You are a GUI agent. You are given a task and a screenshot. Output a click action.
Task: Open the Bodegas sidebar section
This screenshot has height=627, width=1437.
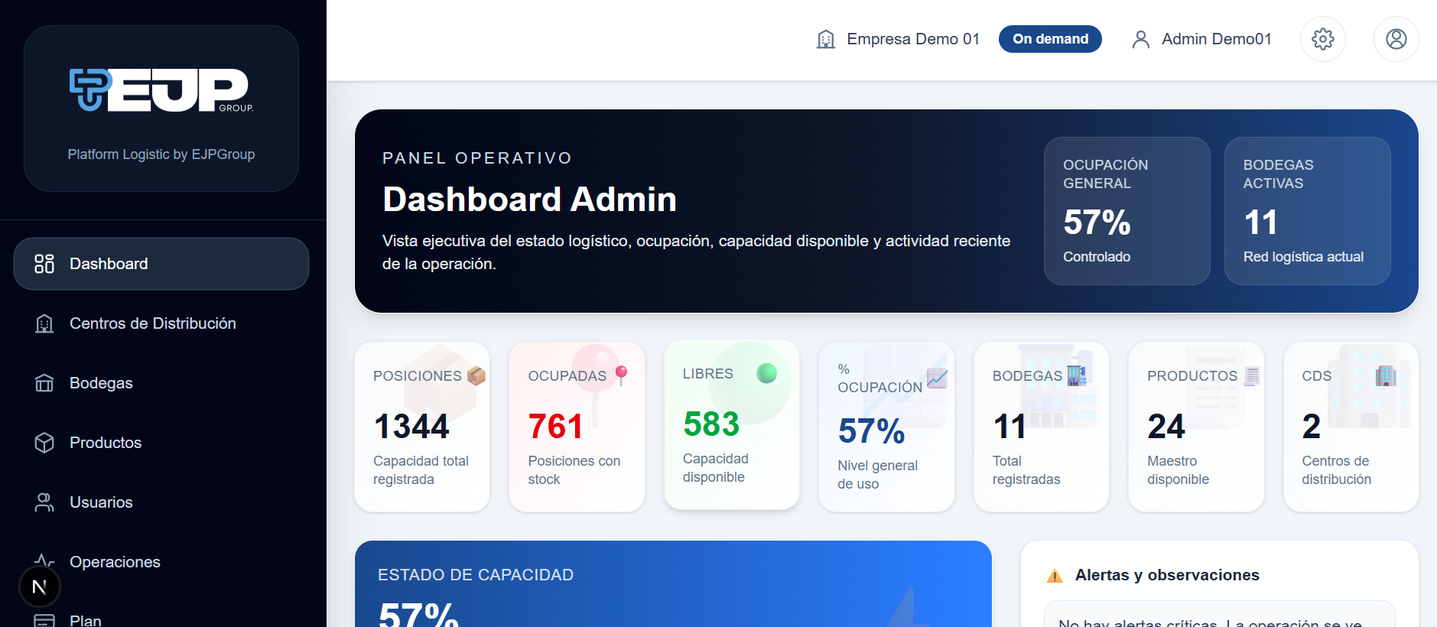pos(161,383)
